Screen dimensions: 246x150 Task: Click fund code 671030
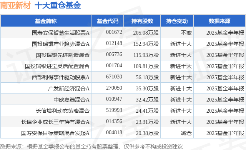[114, 77]
